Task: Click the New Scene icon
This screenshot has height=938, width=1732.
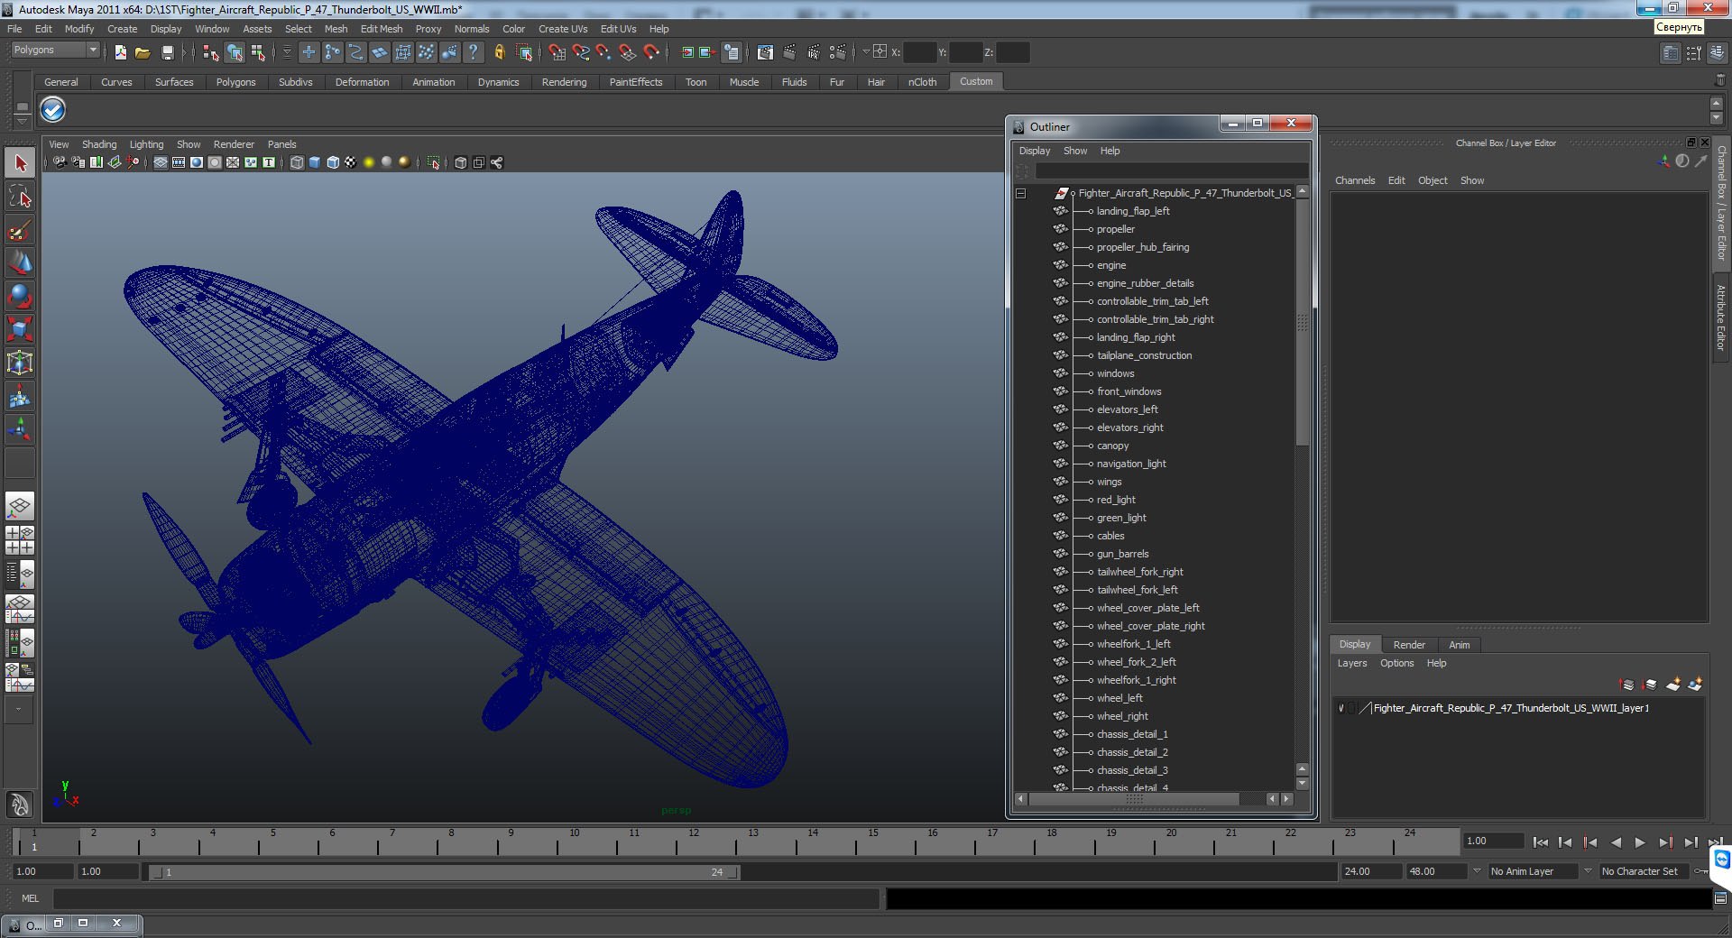Action: [120, 53]
